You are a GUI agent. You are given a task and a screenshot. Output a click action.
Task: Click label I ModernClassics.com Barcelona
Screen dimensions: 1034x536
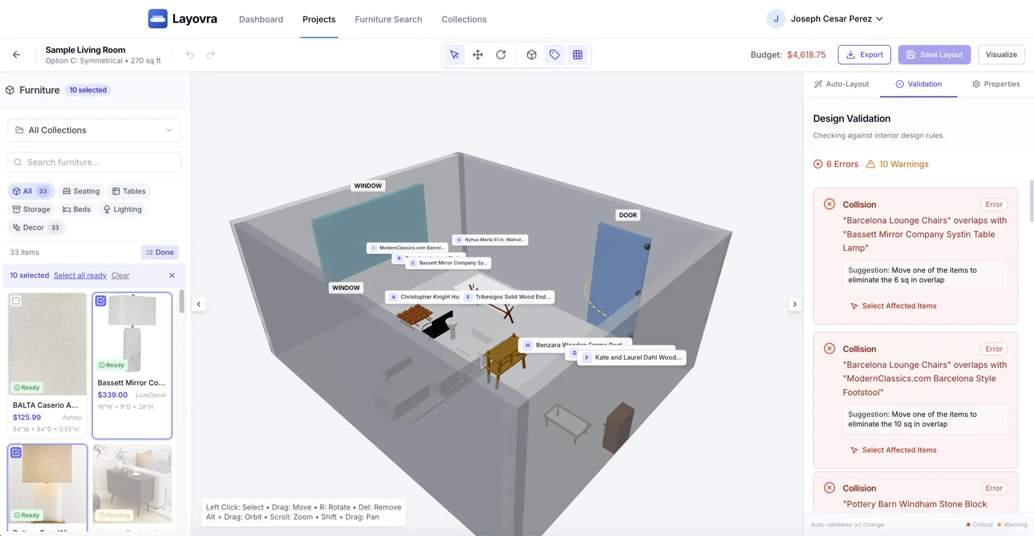point(407,248)
